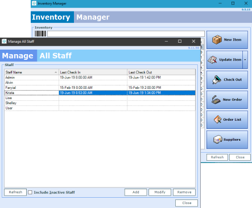The height and width of the screenshot is (208, 252).
Task: Open Order List via its icon
Action: pos(217,120)
